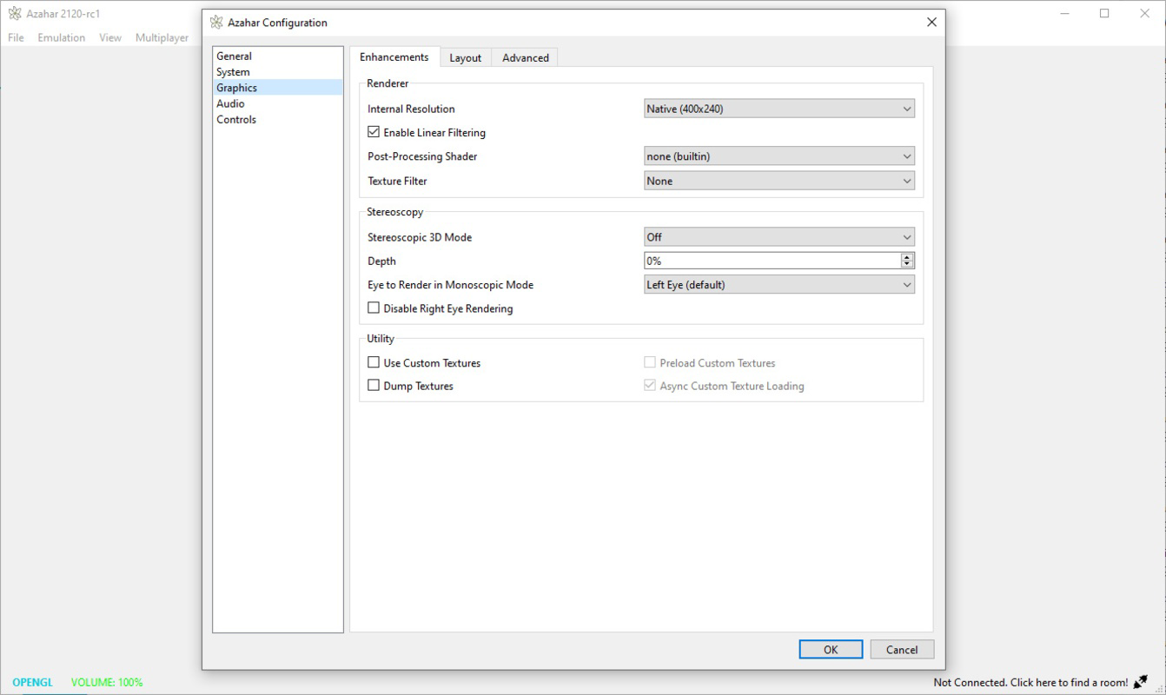The width and height of the screenshot is (1166, 695).
Task: Open Internal Resolution dropdown
Action: pyautogui.click(x=779, y=109)
